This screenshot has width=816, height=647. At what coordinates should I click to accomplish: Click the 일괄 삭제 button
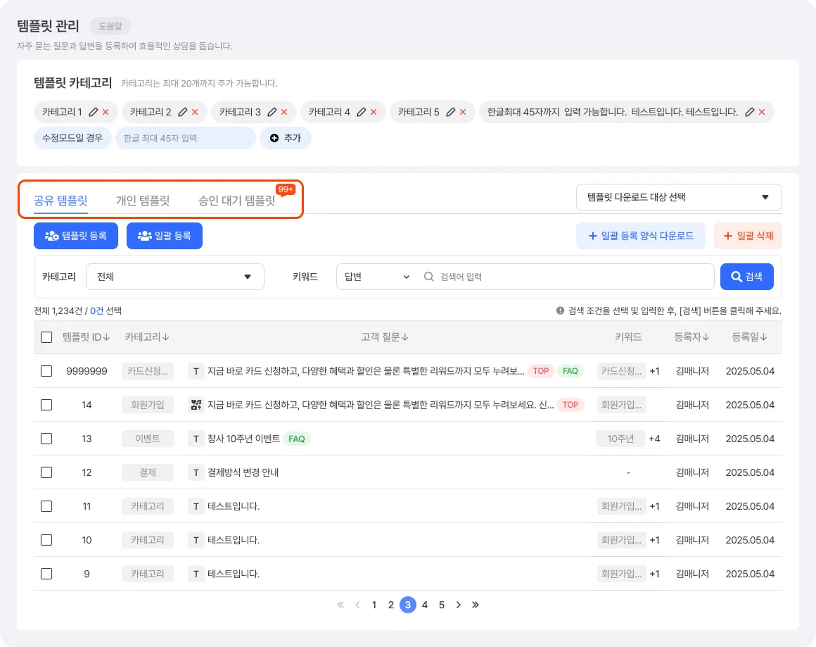(748, 236)
